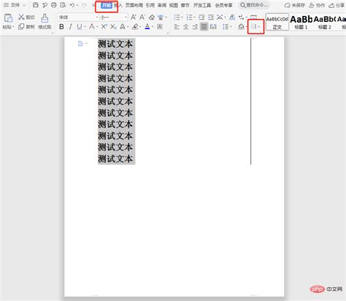The height and width of the screenshot is (301, 346).
Task: Click the font color A swatch
Action: click(x=147, y=27)
